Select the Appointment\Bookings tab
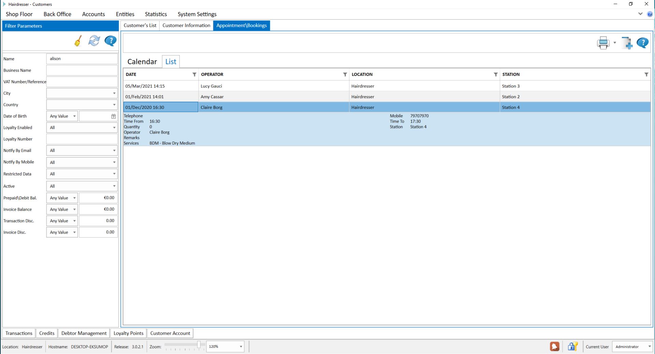 [x=242, y=26]
